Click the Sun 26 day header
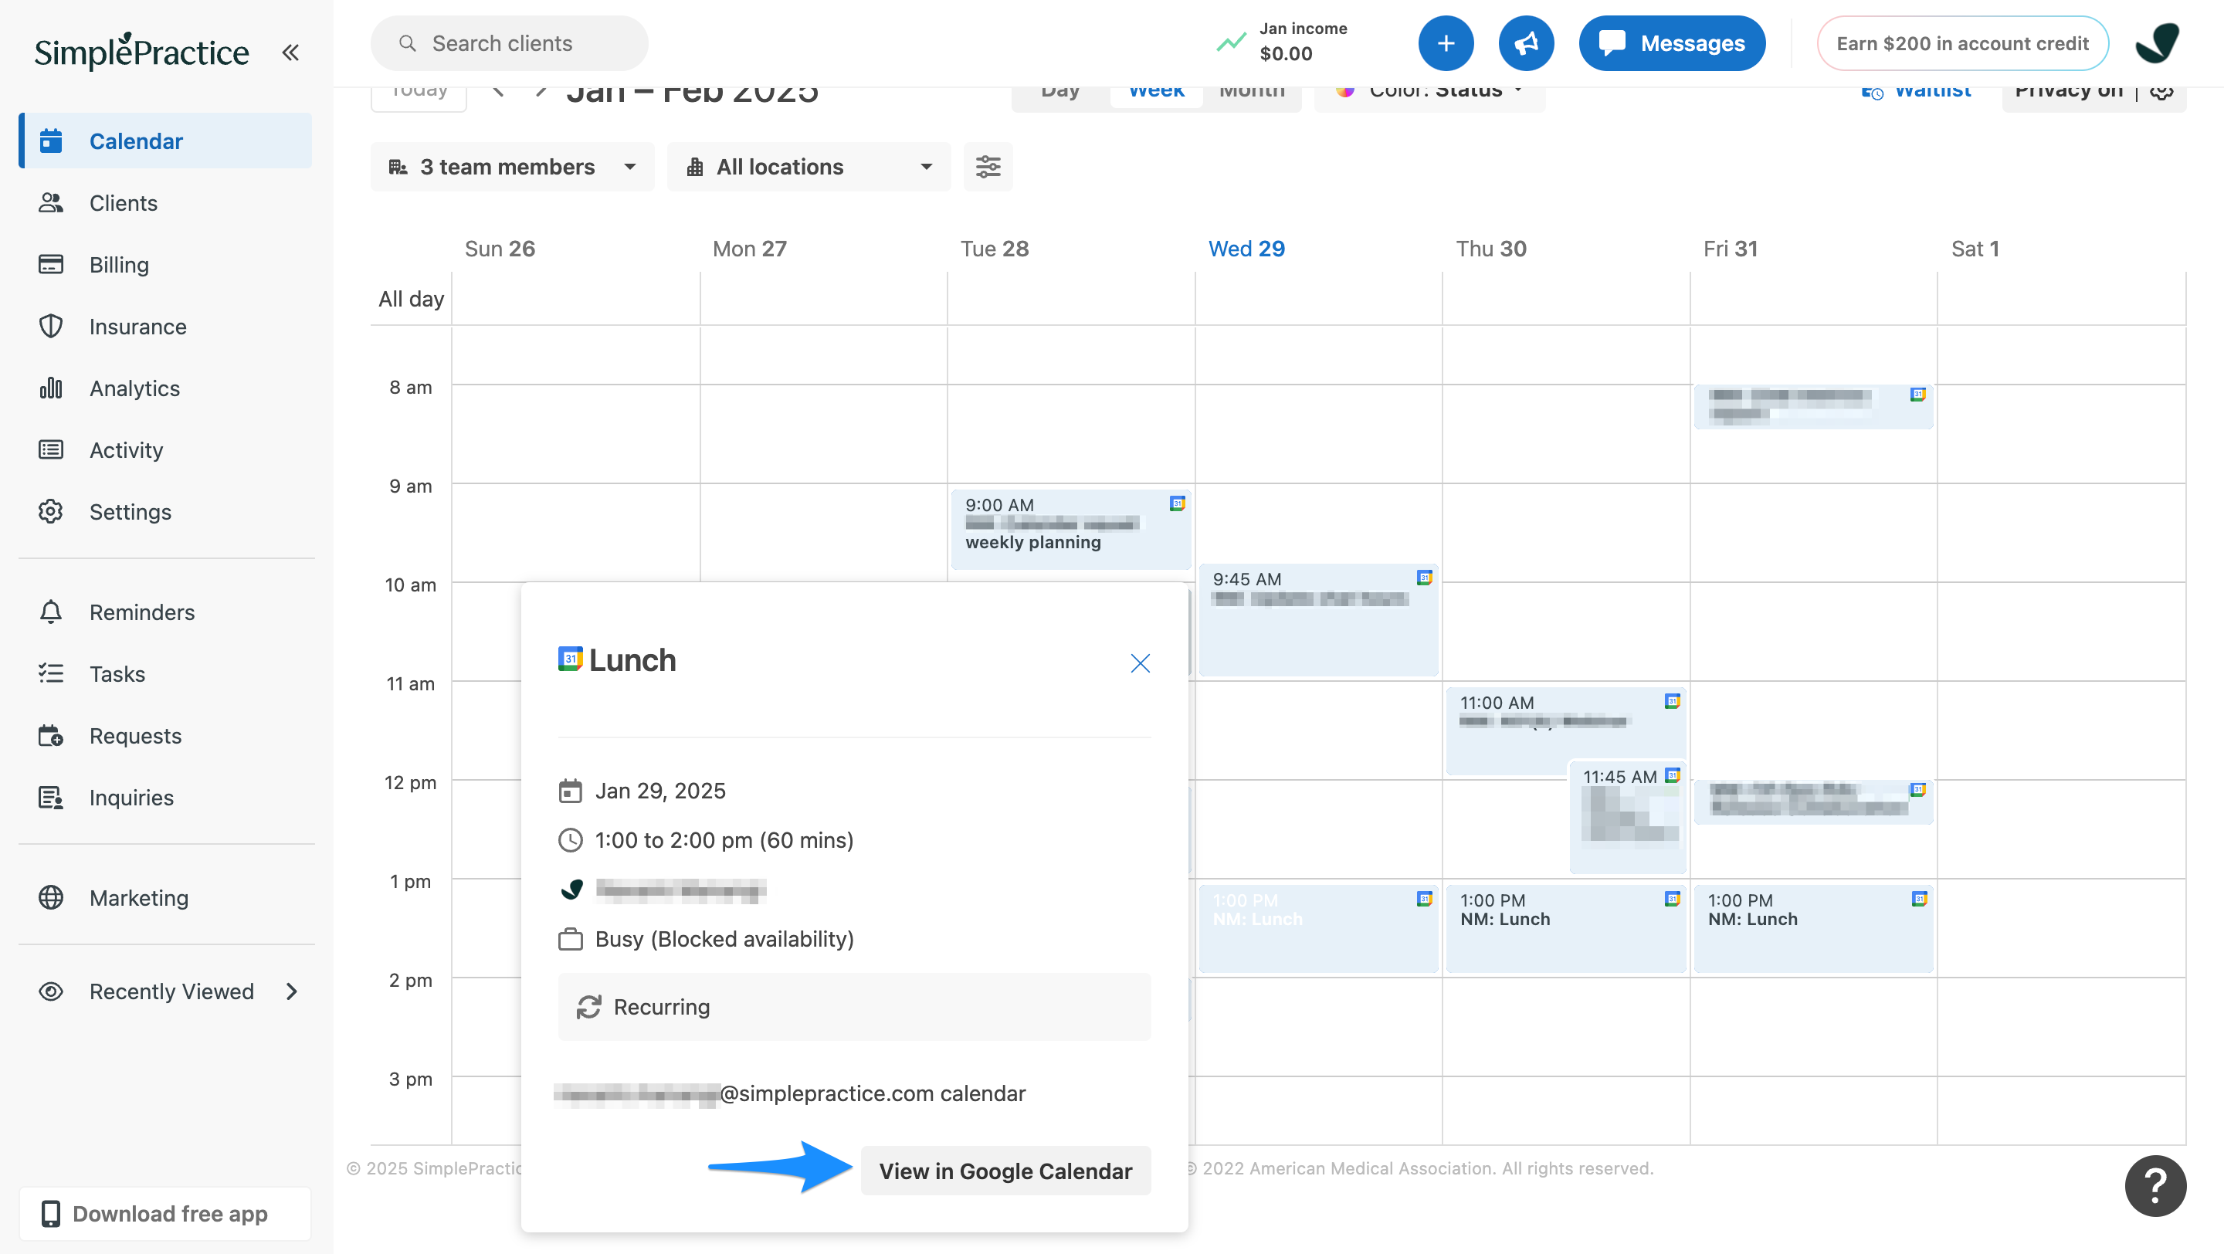The width and height of the screenshot is (2224, 1254). [x=500, y=249]
